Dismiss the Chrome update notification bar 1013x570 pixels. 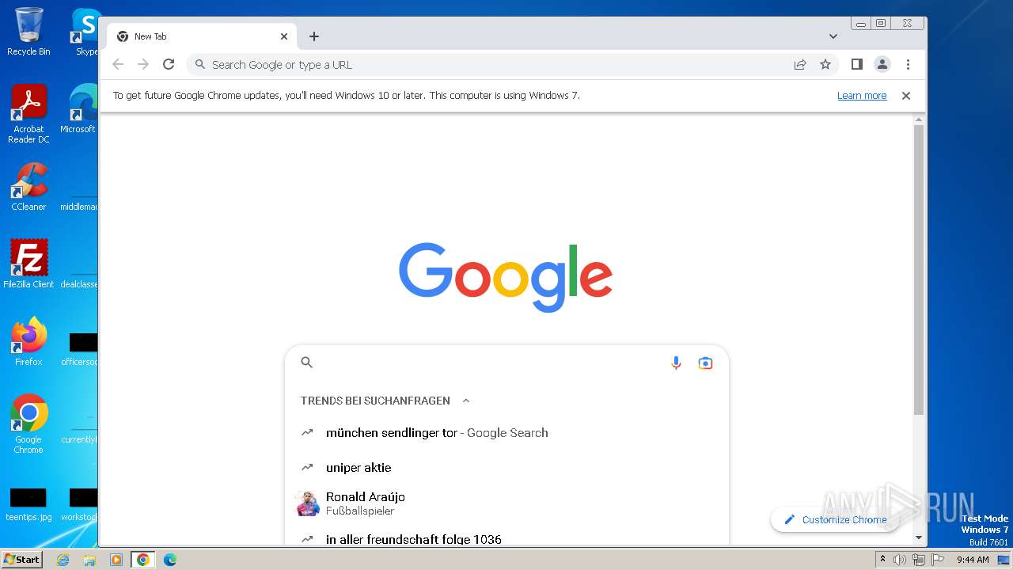pyautogui.click(x=906, y=96)
